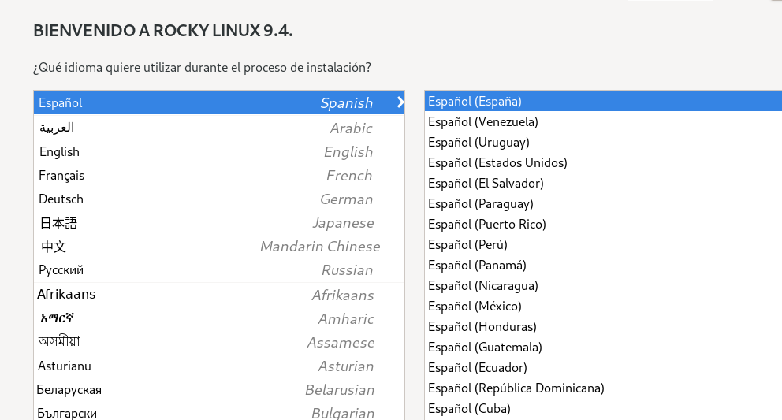Pick Français French language

point(219,176)
